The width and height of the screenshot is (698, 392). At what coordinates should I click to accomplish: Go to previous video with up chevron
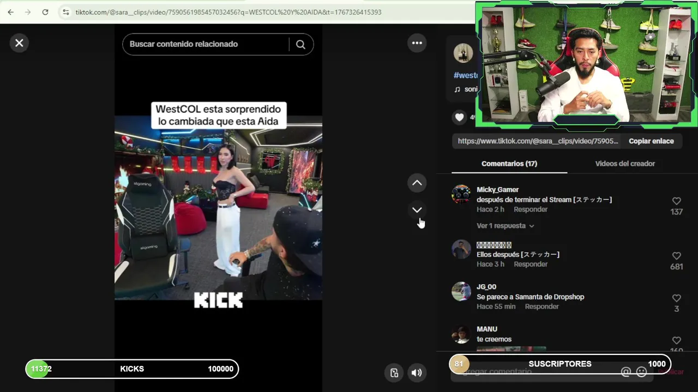tap(417, 183)
